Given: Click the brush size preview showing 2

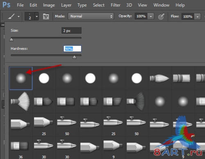Looking at the screenshot, I should click(30, 16).
